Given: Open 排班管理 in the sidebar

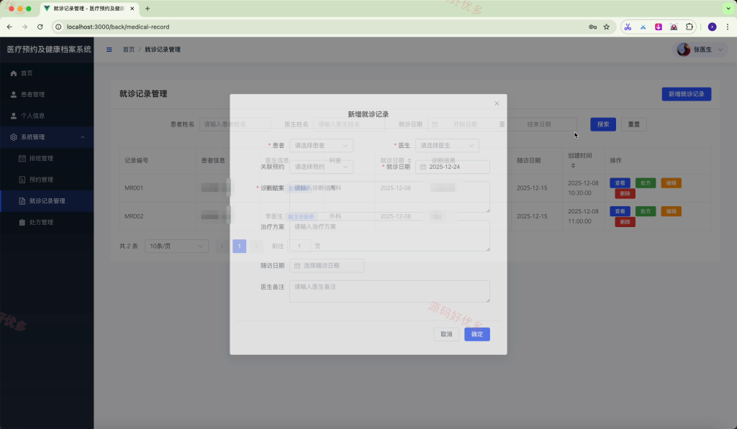Looking at the screenshot, I should pyautogui.click(x=47, y=158).
